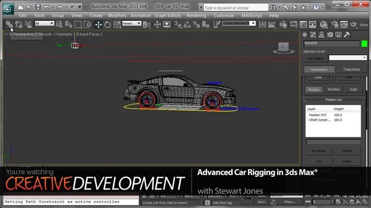The image size is (371, 208).
Task: Open the Tools menu
Action: point(39,16)
